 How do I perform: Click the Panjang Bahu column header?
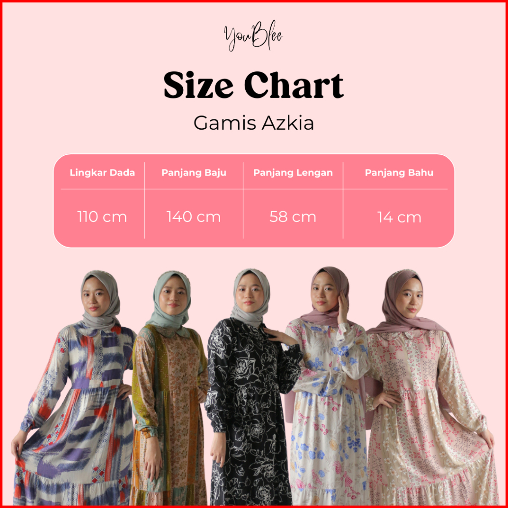tap(399, 172)
